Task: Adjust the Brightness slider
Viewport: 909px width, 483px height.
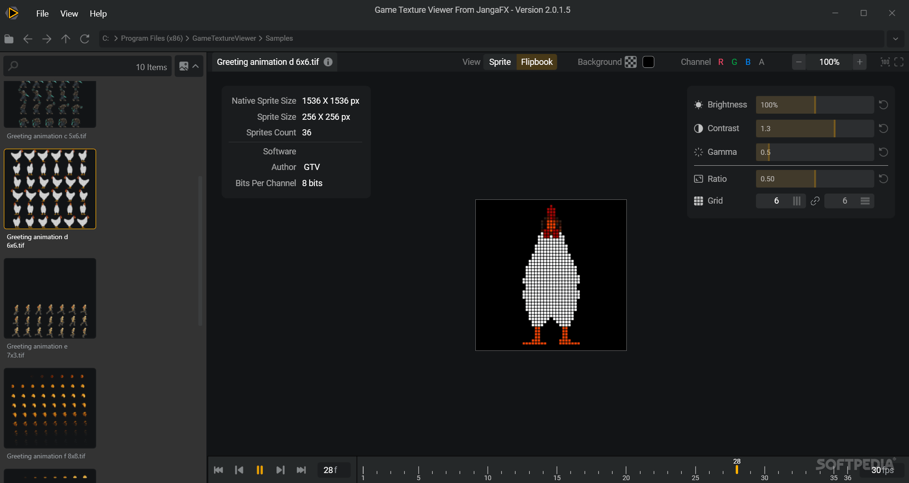Action: click(x=814, y=105)
